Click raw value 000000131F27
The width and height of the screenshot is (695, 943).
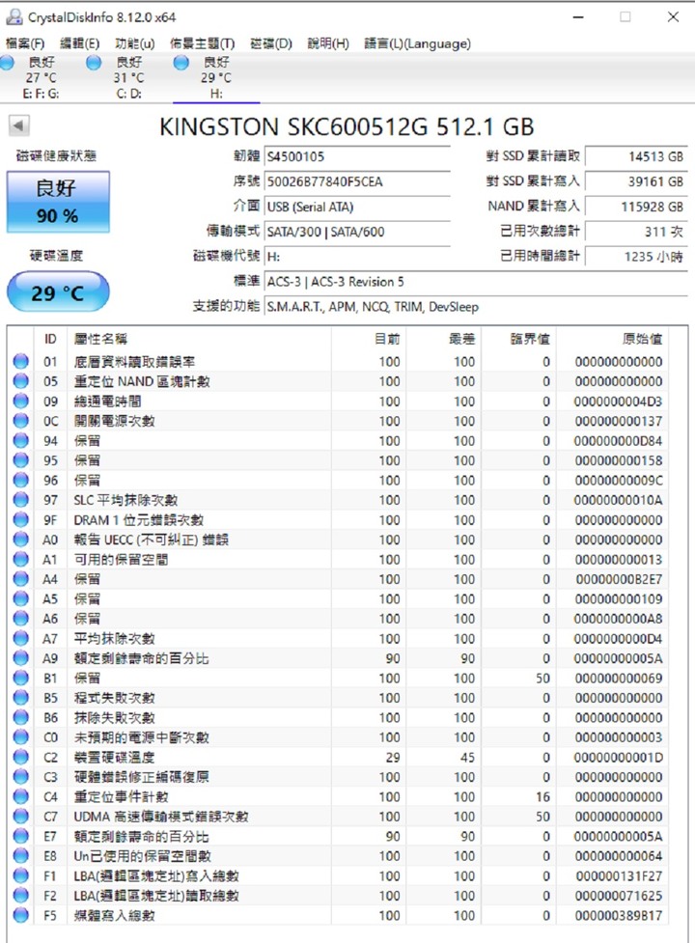[x=619, y=875]
